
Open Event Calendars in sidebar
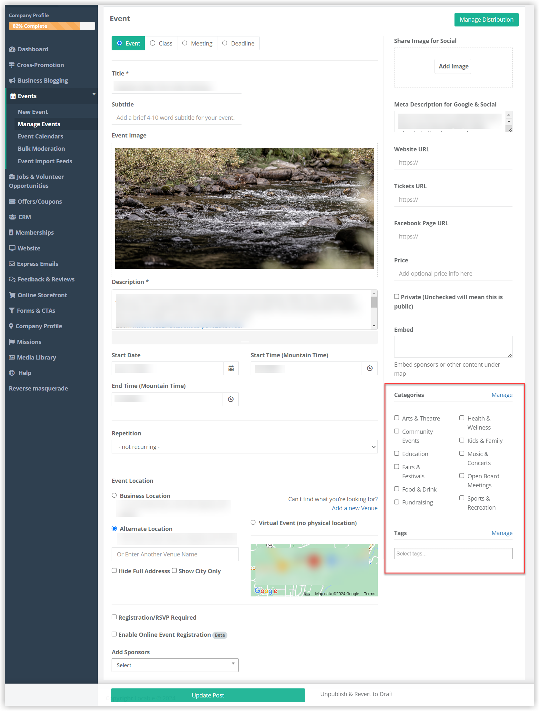(x=40, y=136)
